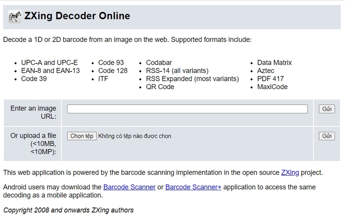This screenshot has height=224, width=345.
Task: Click the 'Enter an image URL' label
Action: coord(33,112)
